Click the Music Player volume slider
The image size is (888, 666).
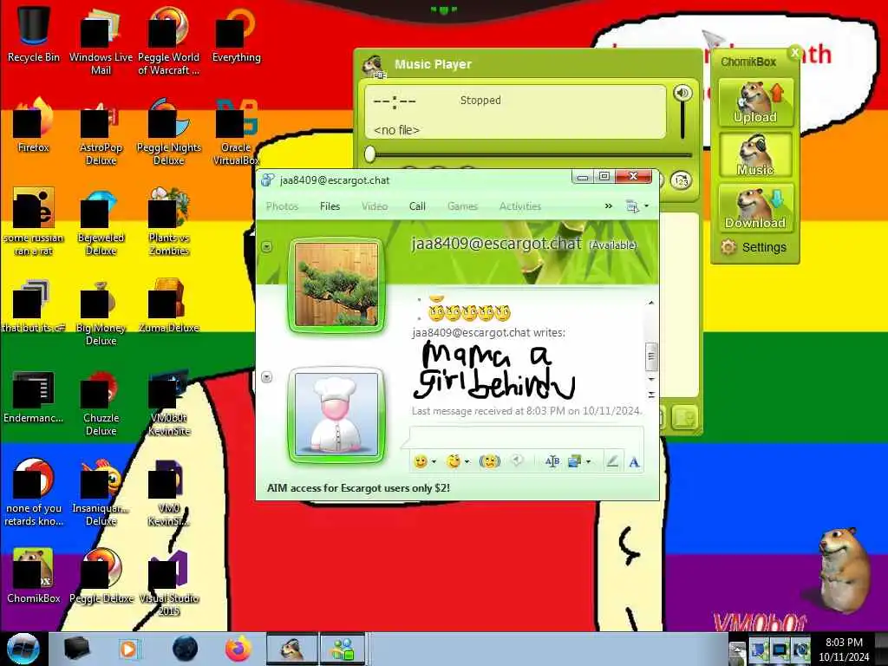click(x=682, y=121)
